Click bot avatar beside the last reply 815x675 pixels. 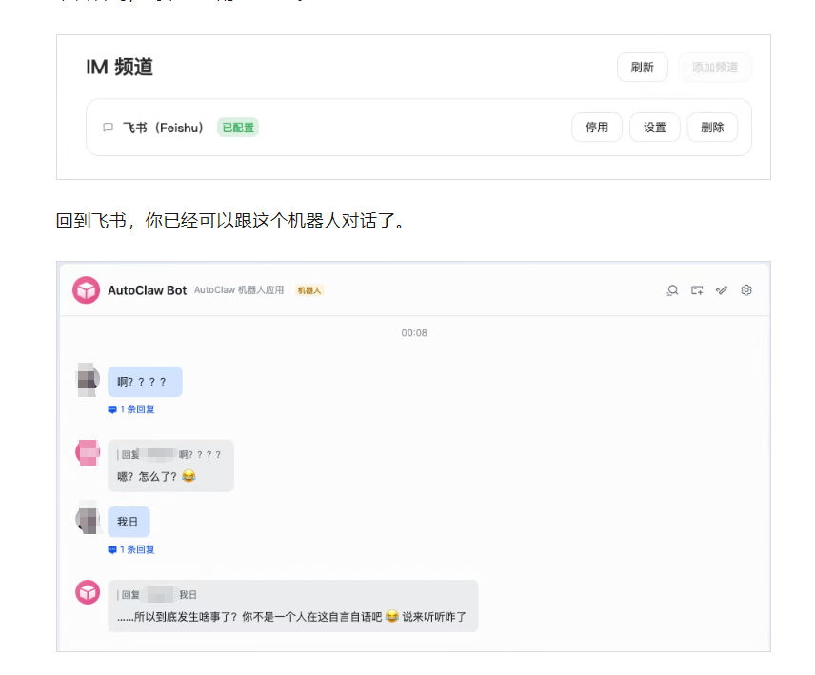coord(88,592)
